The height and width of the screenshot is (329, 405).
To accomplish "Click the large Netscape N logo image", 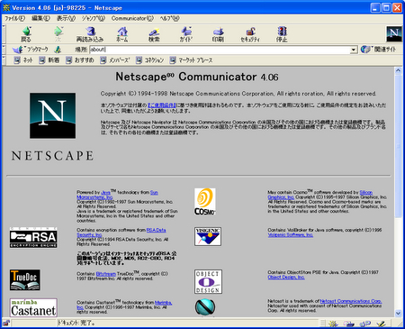I will (x=52, y=115).
